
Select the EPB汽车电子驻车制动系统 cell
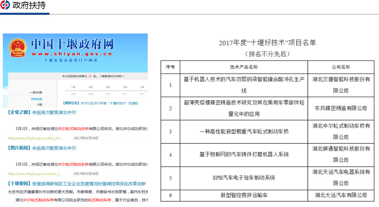244,178
